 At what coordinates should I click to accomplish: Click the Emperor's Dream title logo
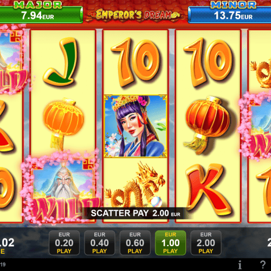click(x=135, y=15)
